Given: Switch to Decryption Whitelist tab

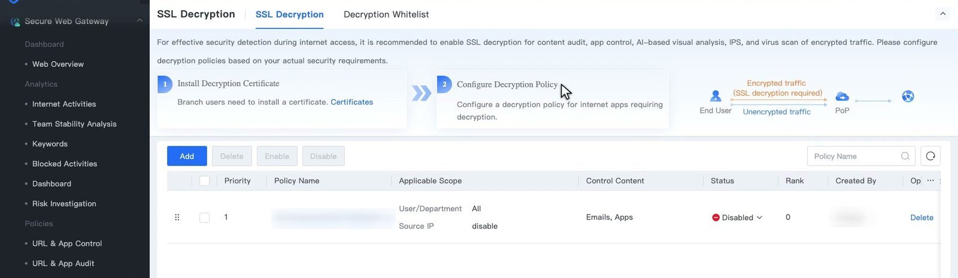Looking at the screenshot, I should 386,14.
